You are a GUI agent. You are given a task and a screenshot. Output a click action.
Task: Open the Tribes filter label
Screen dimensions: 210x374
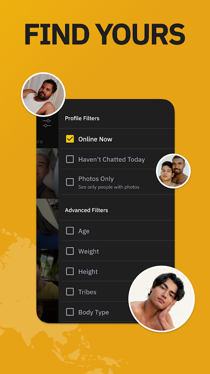click(x=87, y=292)
